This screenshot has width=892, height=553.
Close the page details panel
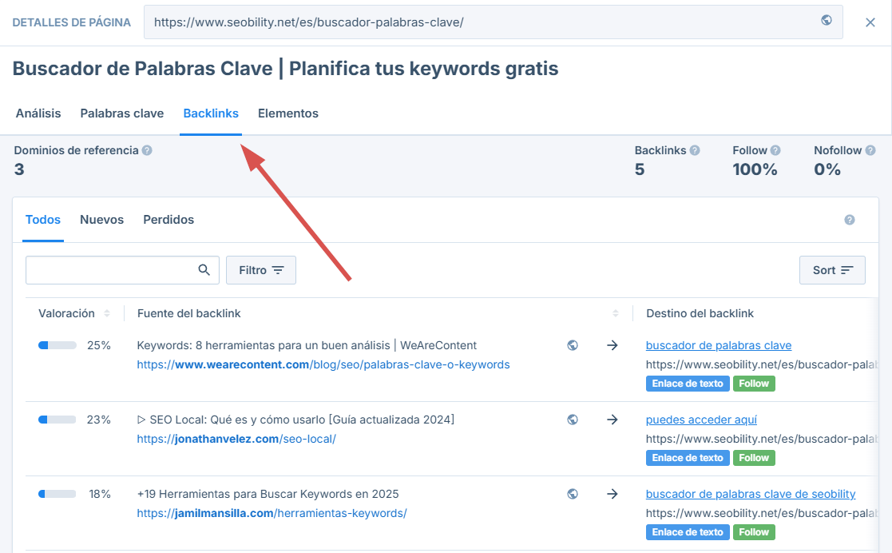tap(870, 22)
